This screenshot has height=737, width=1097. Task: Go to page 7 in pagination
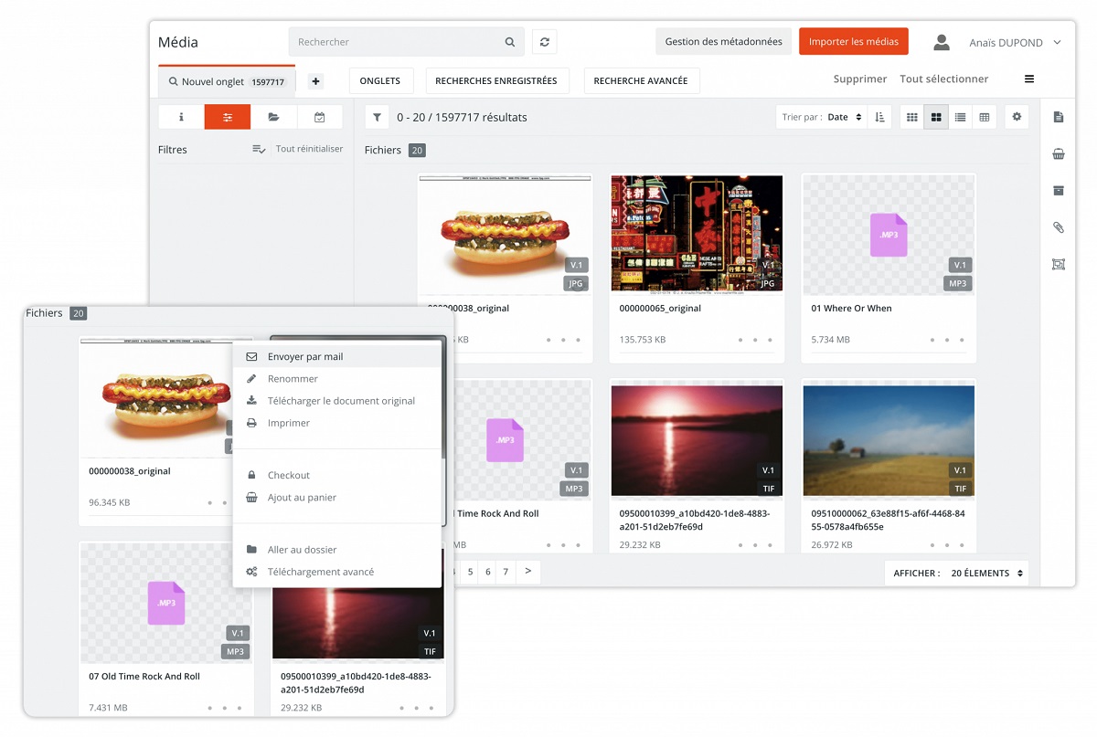pos(506,572)
